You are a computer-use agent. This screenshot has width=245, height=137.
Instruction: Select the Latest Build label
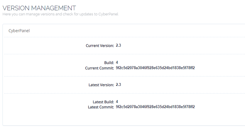(x=103, y=102)
